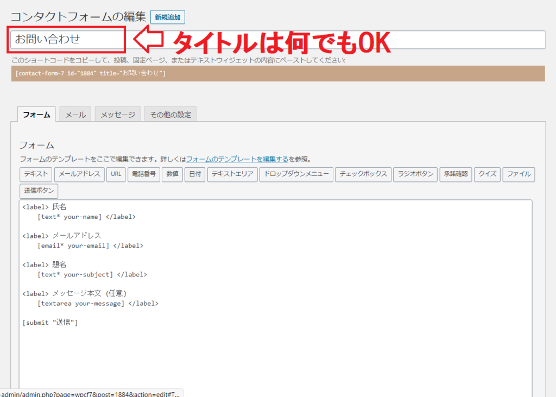This screenshot has height=397, width=556.
Task: Insert a 送信ボタン form tag
Action: point(39,191)
